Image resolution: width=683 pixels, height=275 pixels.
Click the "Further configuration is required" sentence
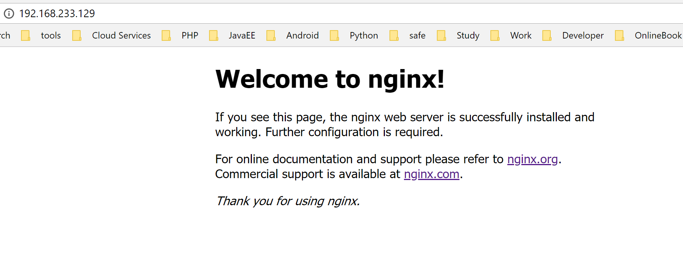354,132
